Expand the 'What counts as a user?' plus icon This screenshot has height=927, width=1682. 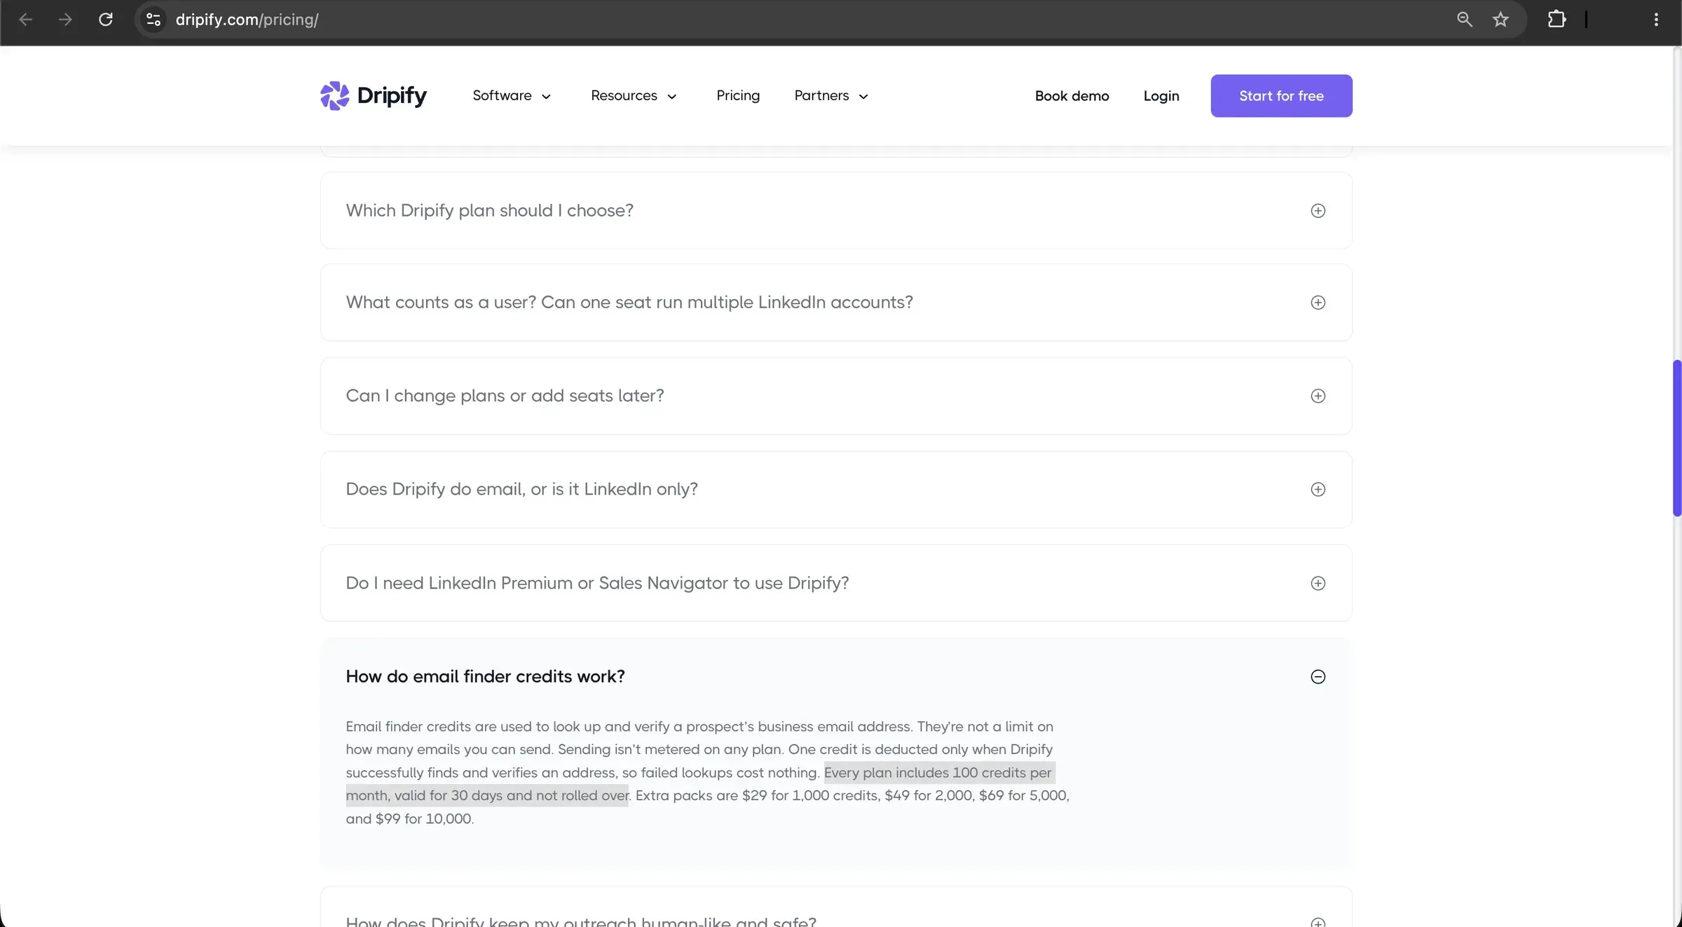coord(1318,303)
